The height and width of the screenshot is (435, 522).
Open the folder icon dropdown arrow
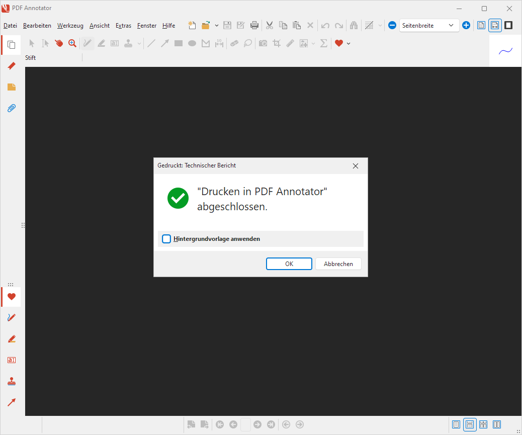tap(217, 25)
